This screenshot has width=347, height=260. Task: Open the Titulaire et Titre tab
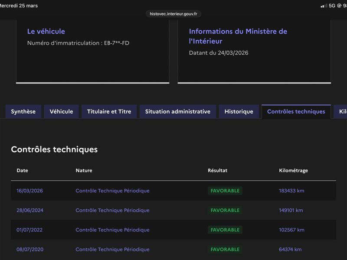109,112
